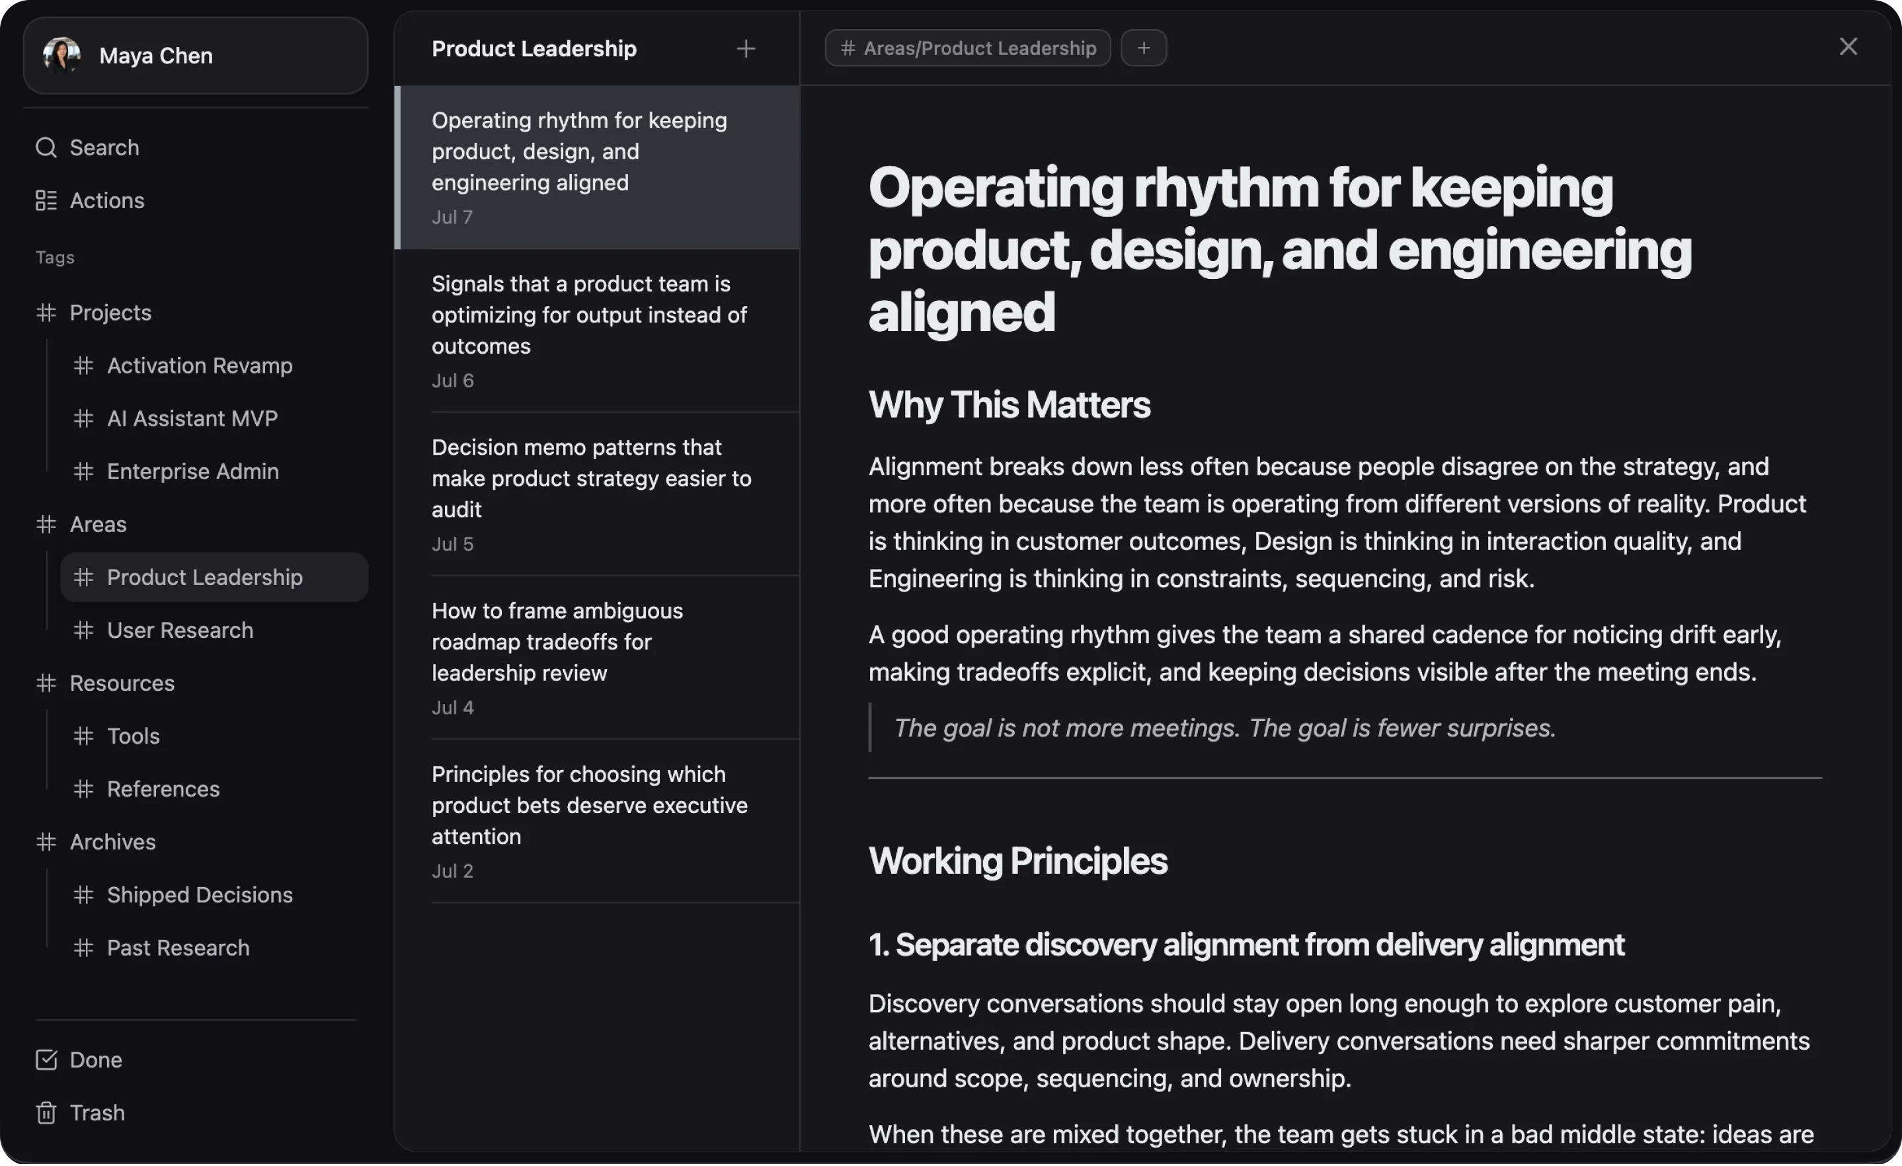Select Search in the sidebar

click(196, 147)
